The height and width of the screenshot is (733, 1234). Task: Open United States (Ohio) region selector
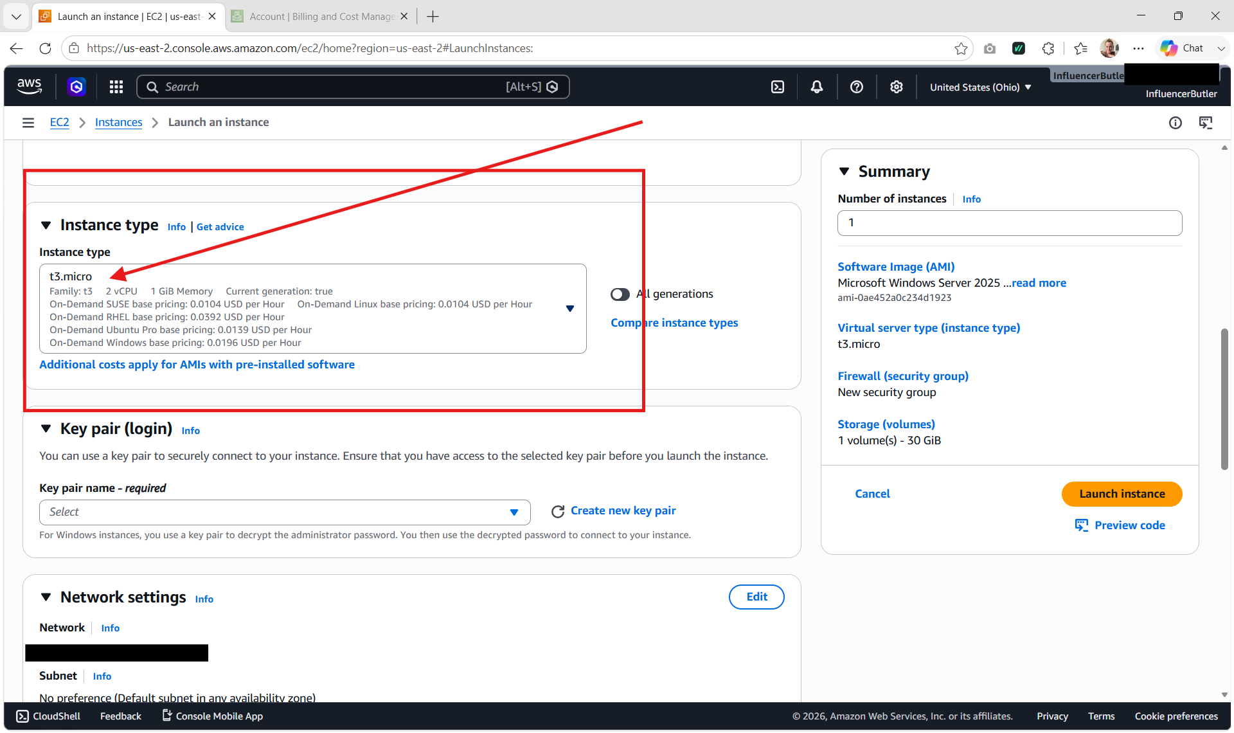980,87
